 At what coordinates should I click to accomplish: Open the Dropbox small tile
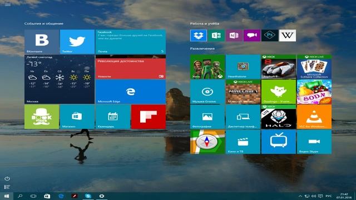199,36
